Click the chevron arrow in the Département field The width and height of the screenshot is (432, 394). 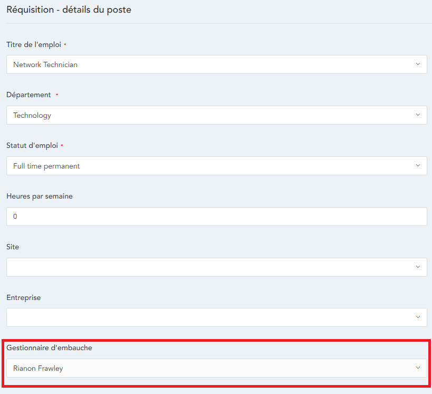[418, 115]
